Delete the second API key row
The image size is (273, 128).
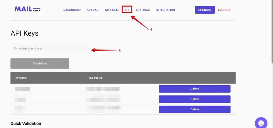point(195,99)
